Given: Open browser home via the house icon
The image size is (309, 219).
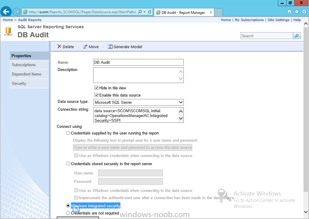Looking at the screenshot, I should 289,12.
